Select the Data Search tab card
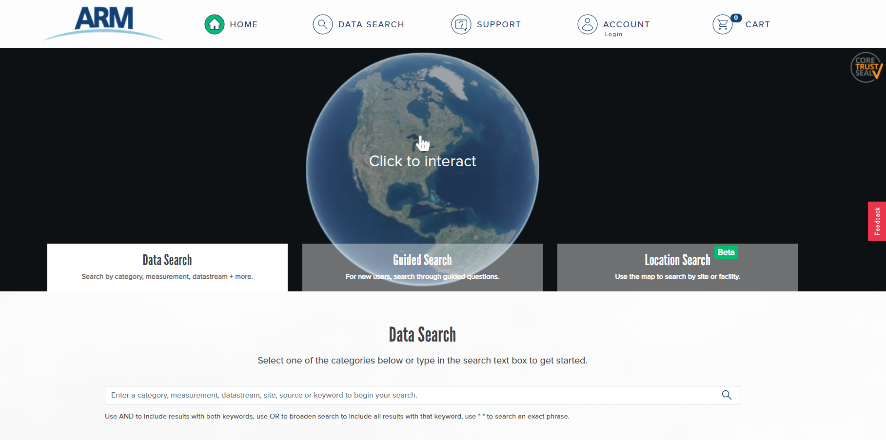 tap(167, 268)
